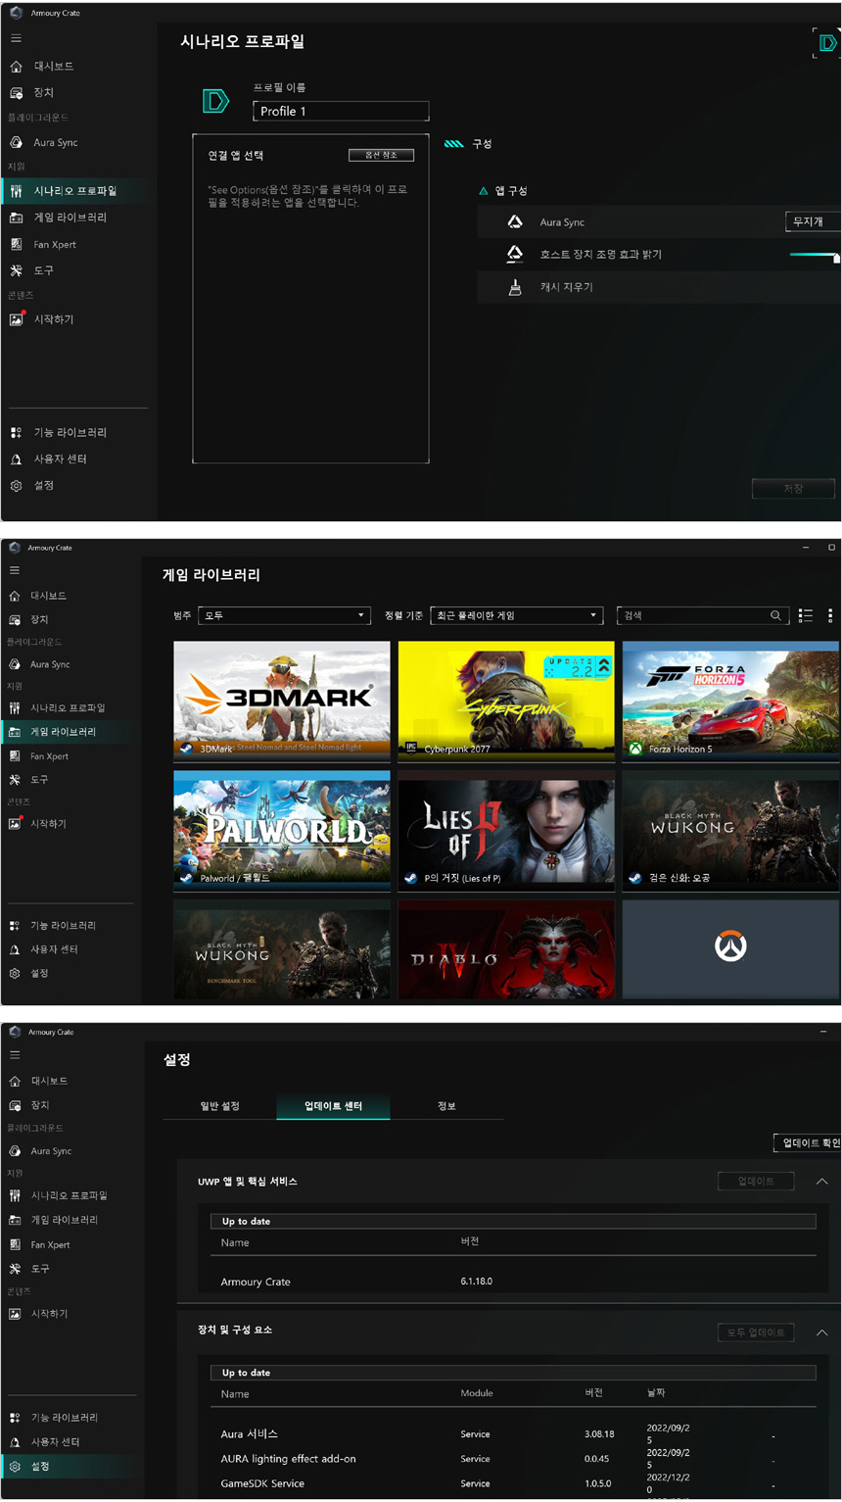Click the 업데이트 확인 button
Viewport: 842px width, 1502px height.
click(x=809, y=1143)
